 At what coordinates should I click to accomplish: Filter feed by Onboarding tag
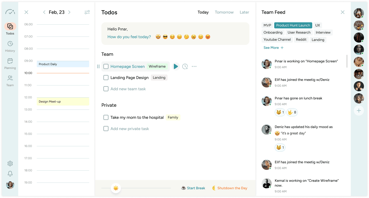[x=273, y=32]
